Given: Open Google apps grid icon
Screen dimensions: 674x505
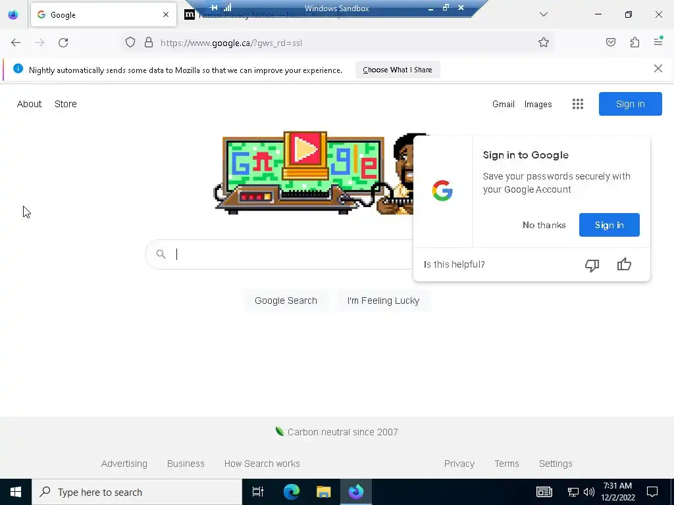Looking at the screenshot, I should click(578, 104).
